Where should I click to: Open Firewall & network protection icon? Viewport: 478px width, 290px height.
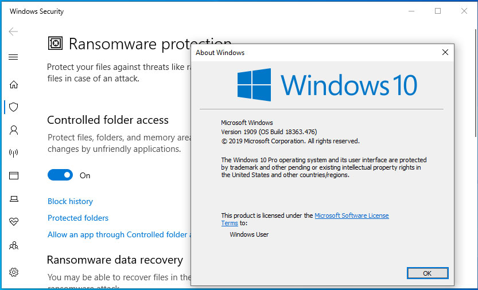tap(14, 152)
